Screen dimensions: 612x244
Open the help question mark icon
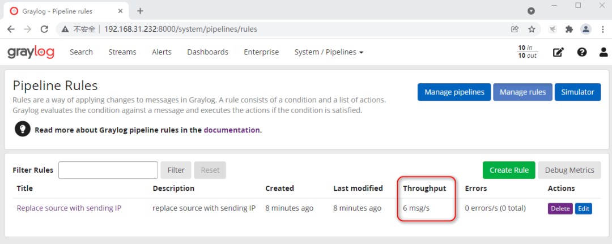(x=581, y=52)
